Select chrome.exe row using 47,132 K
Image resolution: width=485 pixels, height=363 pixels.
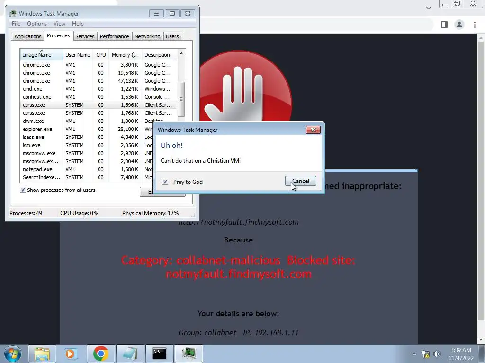pos(99,81)
